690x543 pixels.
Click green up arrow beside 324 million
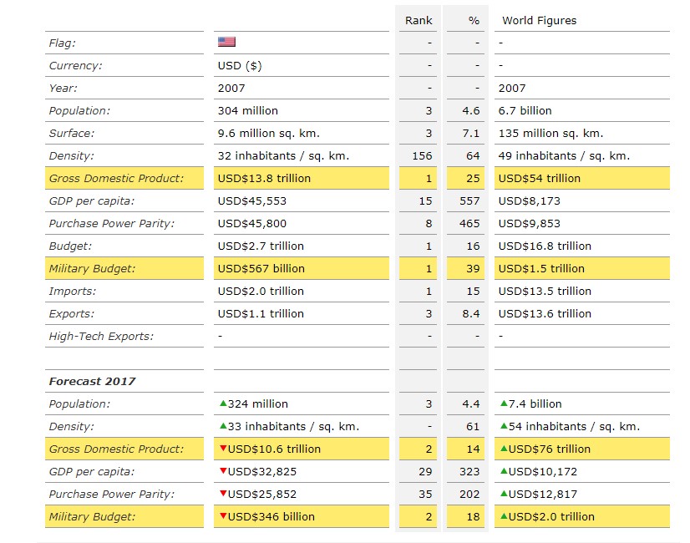[222, 403]
